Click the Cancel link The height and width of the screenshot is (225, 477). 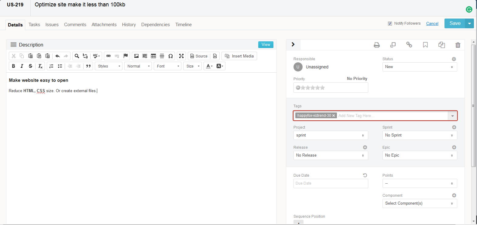tap(432, 23)
